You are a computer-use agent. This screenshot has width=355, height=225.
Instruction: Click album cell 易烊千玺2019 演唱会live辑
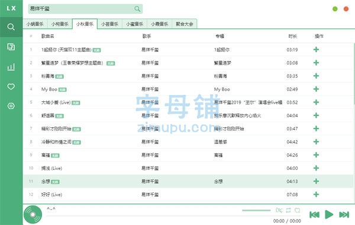tap(248, 102)
